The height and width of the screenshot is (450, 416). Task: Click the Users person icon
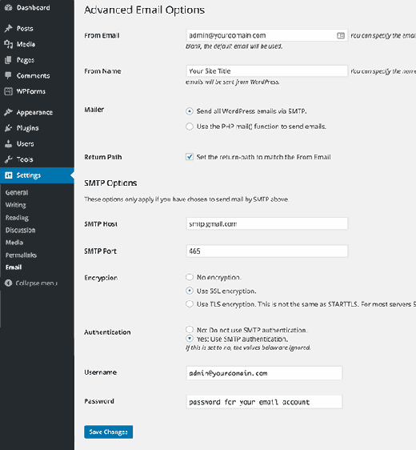click(x=8, y=144)
